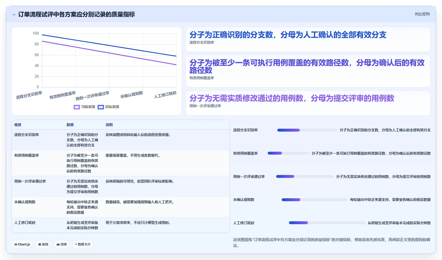Screen dimensions: 442x260
Task: Click description 用于计算净效率，不应只计模型生成用时。
Action: pyautogui.click(x=138, y=223)
